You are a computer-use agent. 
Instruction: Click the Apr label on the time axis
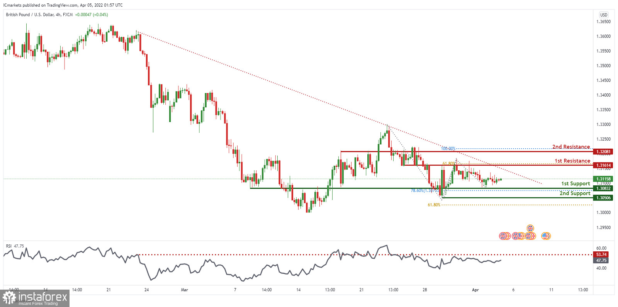(x=475, y=290)
